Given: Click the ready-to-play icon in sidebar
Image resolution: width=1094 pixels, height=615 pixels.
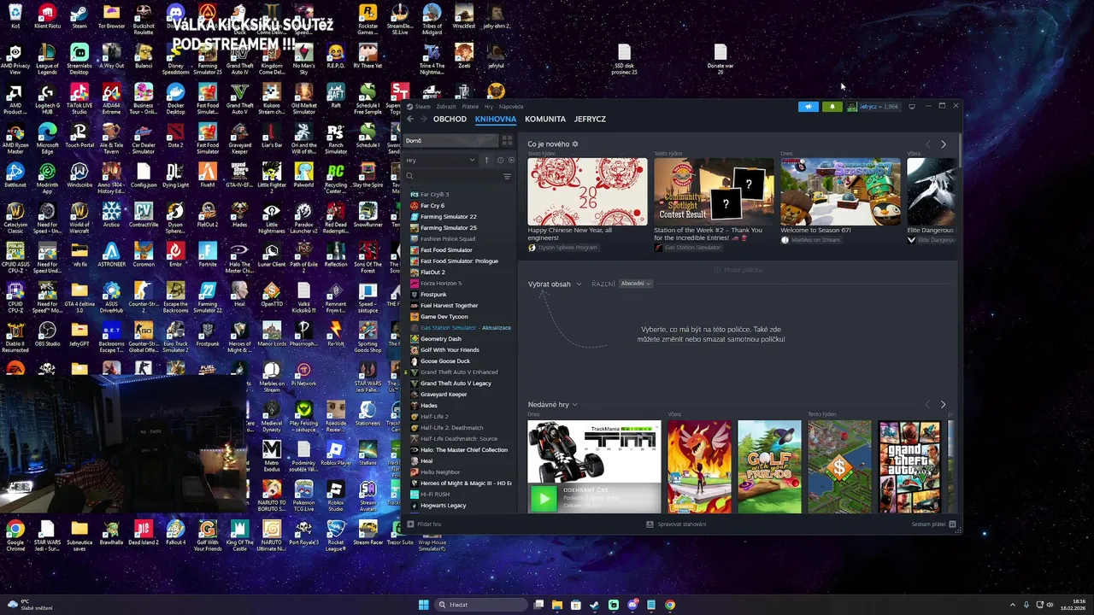Looking at the screenshot, I should (x=511, y=161).
